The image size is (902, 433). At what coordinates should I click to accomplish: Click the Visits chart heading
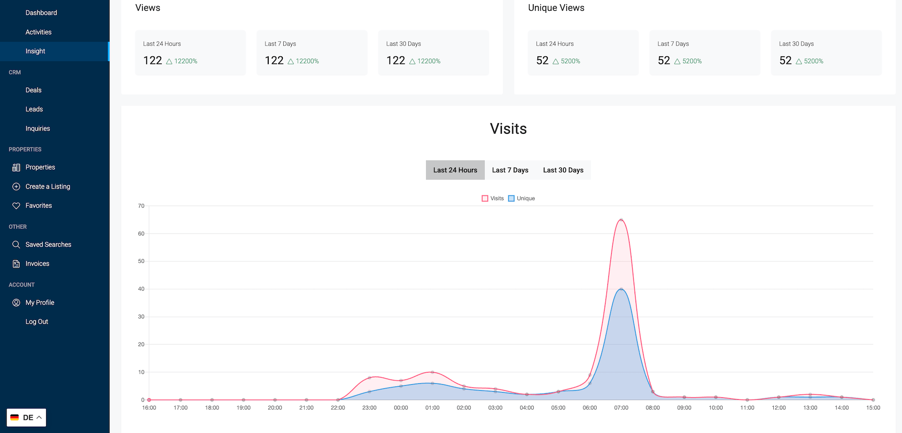tap(508, 129)
